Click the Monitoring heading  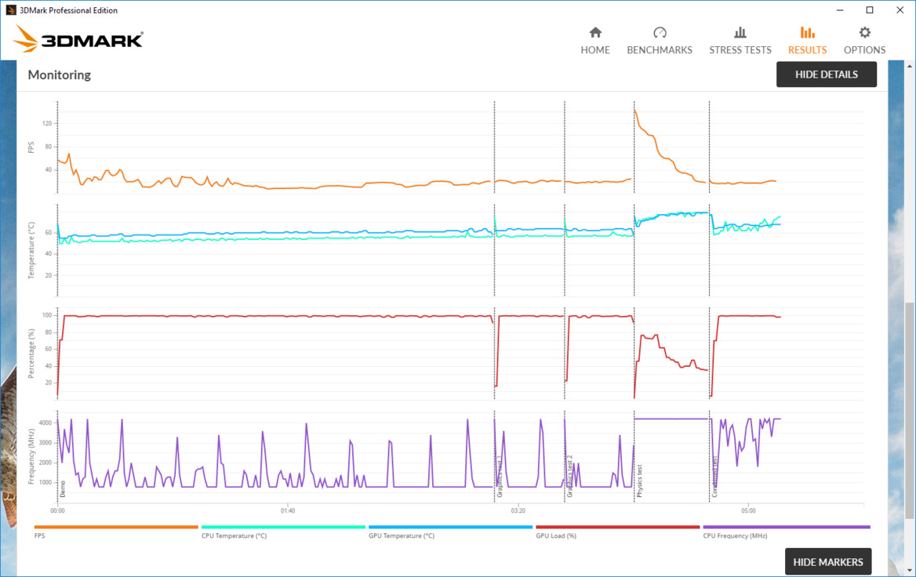pos(60,74)
